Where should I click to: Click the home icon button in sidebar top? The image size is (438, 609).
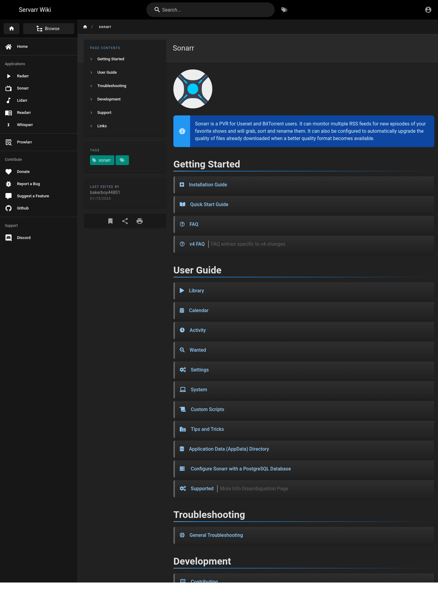pos(12,29)
